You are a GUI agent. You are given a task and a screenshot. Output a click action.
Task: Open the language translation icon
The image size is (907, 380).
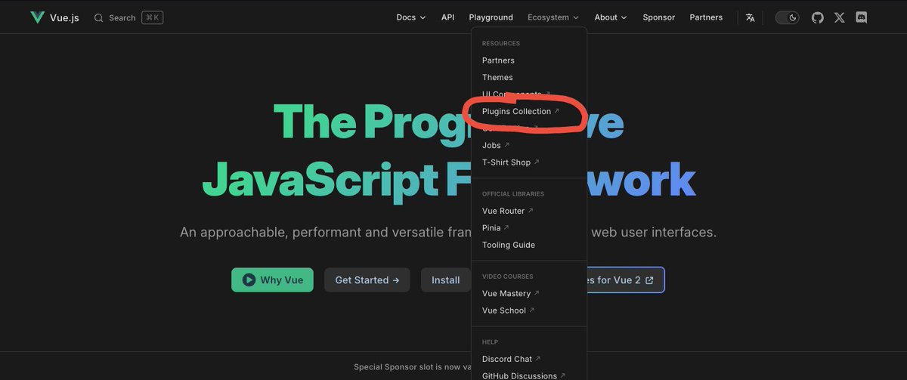coord(750,17)
